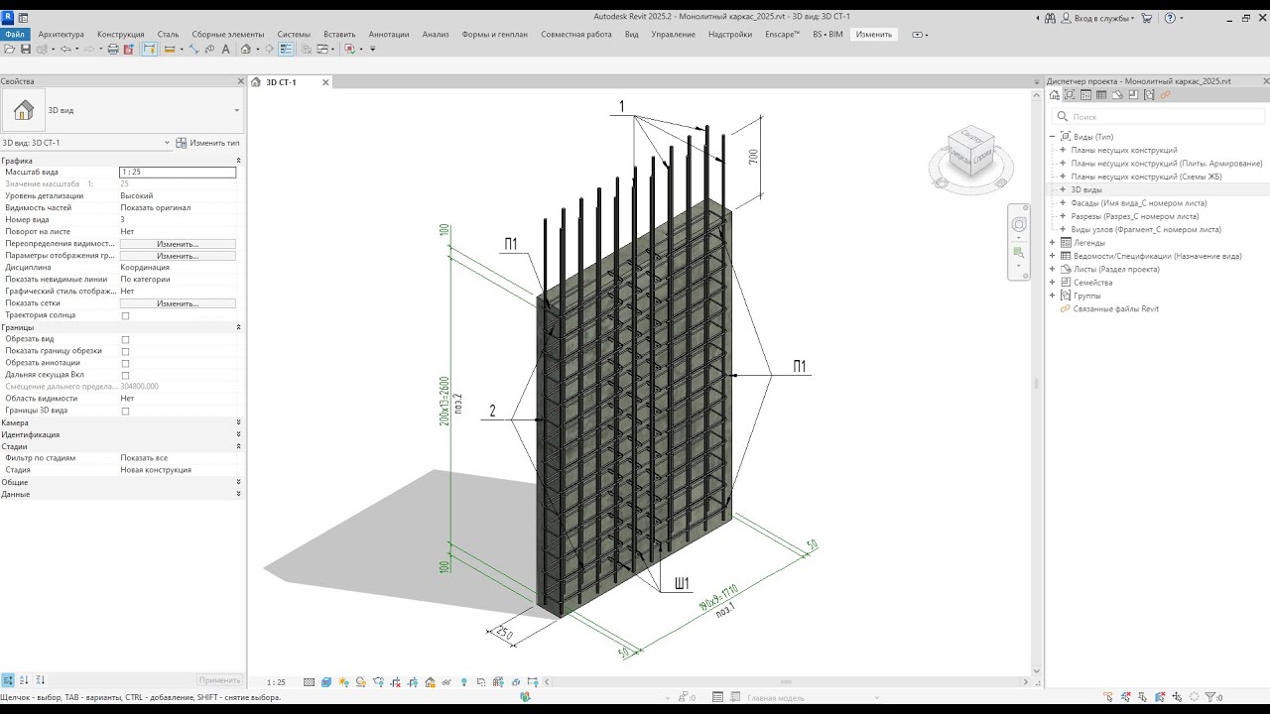Viewport: 1270px width, 714px height.
Task: Click the Temporary Hide/Isolate glasses icon
Action: (446, 682)
